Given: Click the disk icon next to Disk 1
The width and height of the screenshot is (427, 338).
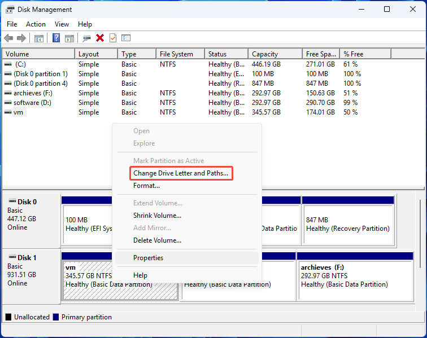Looking at the screenshot, I should [x=12, y=257].
